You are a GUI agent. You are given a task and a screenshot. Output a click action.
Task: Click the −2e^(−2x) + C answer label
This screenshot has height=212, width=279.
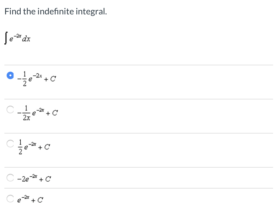pyautogui.click(x=34, y=178)
